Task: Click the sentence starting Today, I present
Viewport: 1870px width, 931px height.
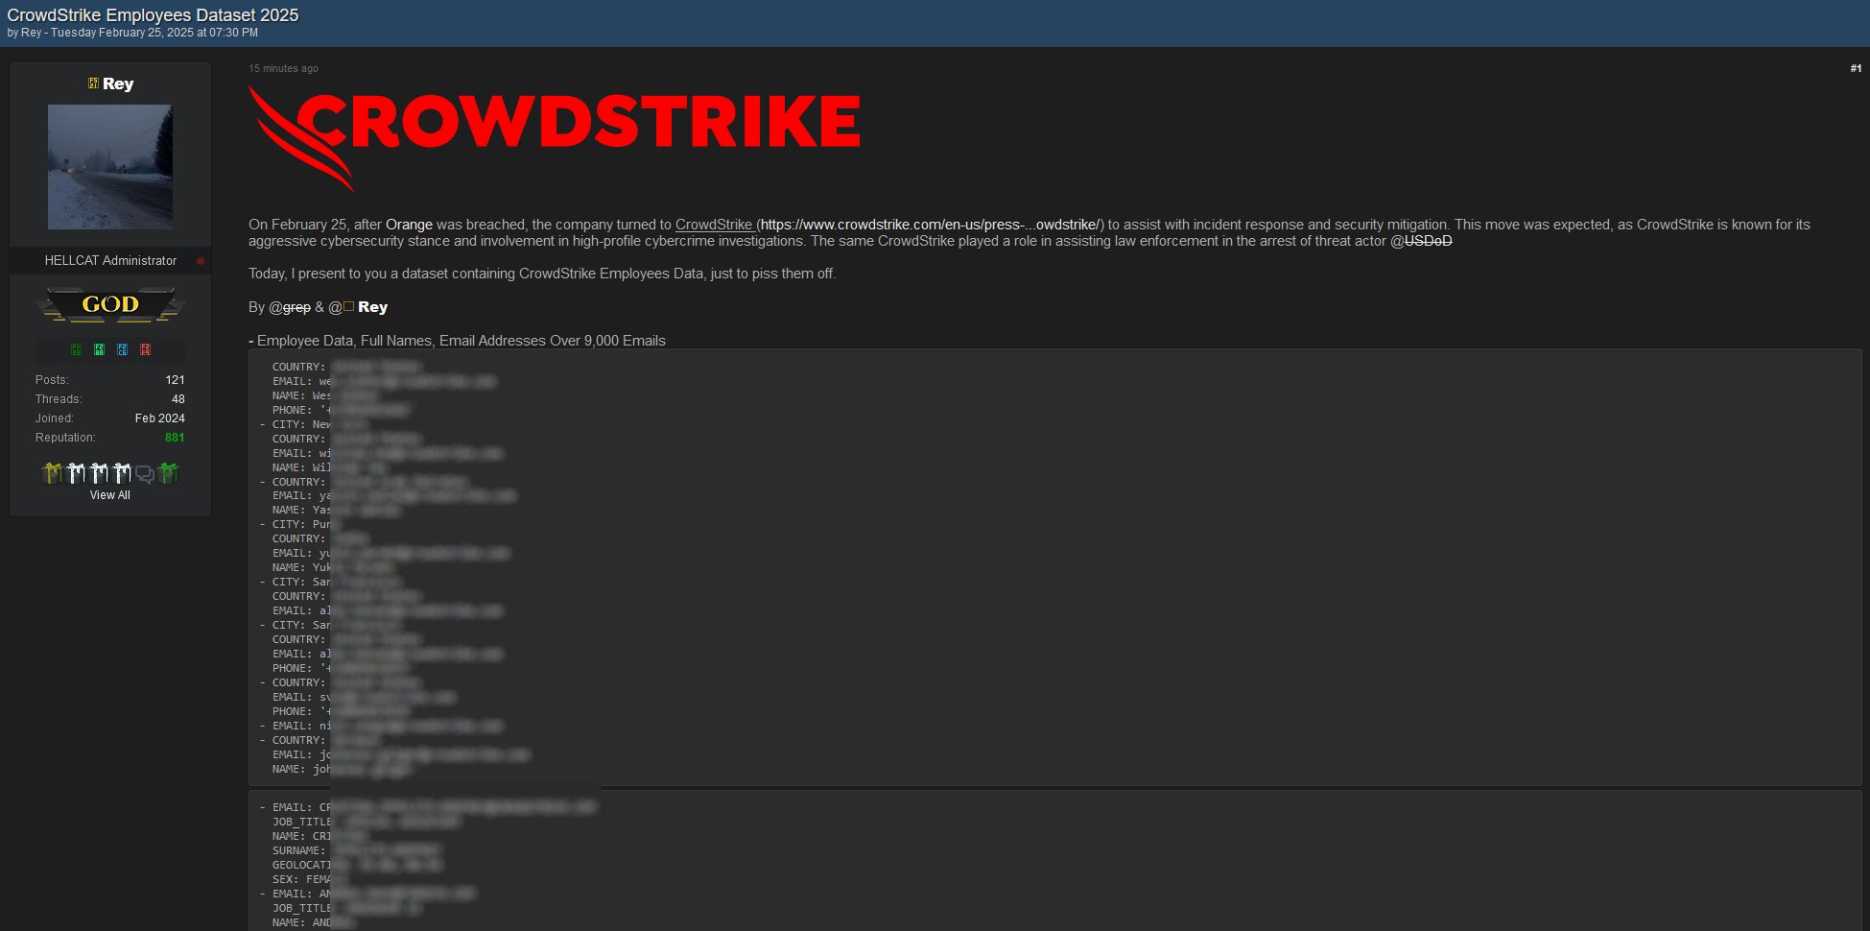Action: [542, 274]
